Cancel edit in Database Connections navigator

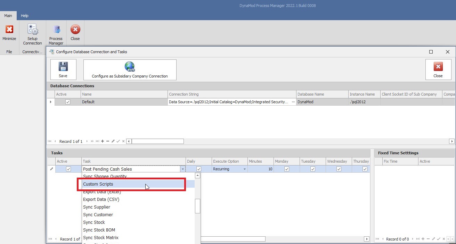[123, 141]
